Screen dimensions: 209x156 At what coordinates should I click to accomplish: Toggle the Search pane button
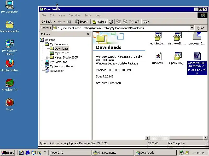point(82,22)
